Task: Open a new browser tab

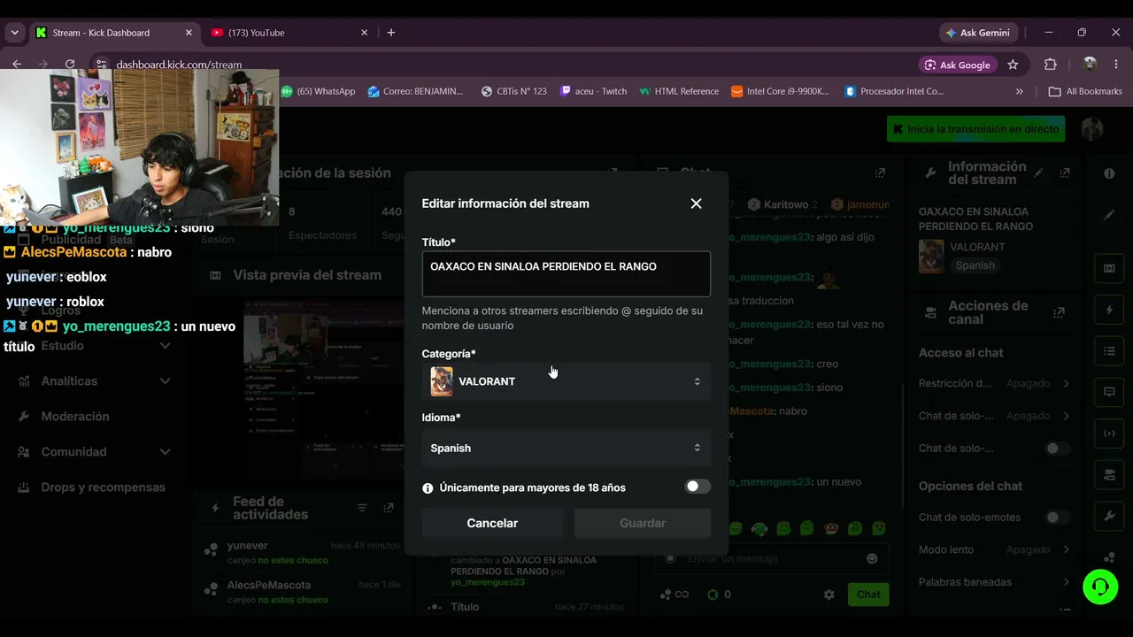Action: [391, 33]
